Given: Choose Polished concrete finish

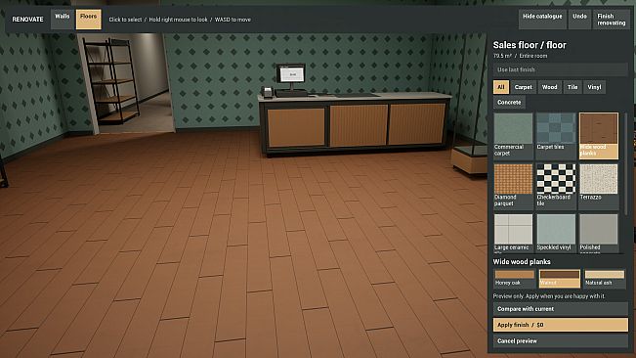Looking at the screenshot, I should point(599,233).
